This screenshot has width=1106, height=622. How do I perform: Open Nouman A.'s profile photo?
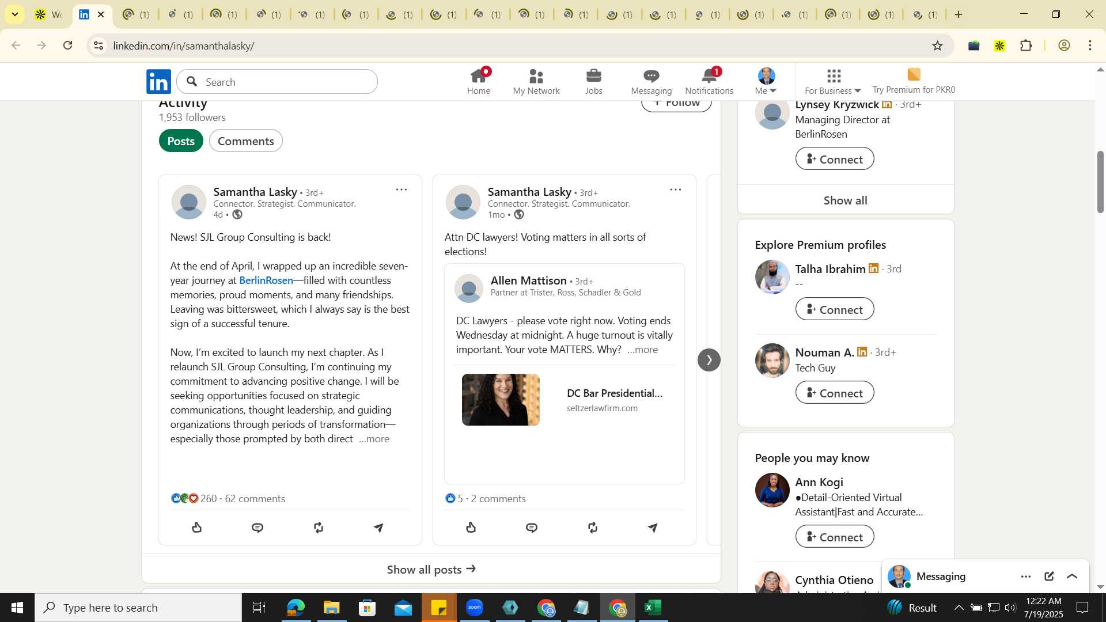tap(772, 361)
